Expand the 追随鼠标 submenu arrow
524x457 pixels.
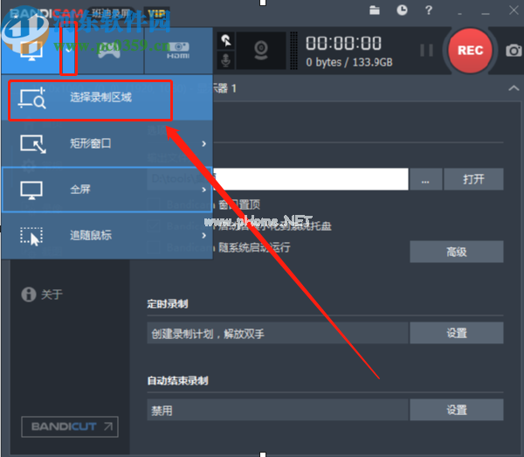tap(203, 236)
